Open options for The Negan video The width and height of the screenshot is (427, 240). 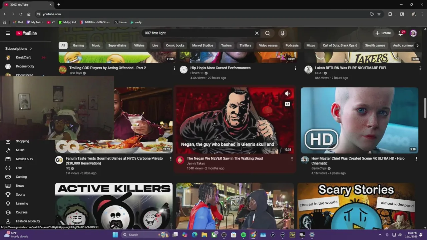pos(292,159)
